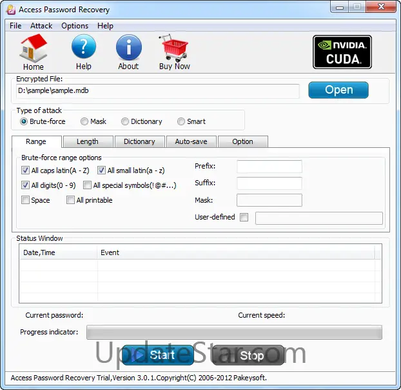401x390 pixels.
Task: Switch to the Length tab
Action: click(x=88, y=141)
